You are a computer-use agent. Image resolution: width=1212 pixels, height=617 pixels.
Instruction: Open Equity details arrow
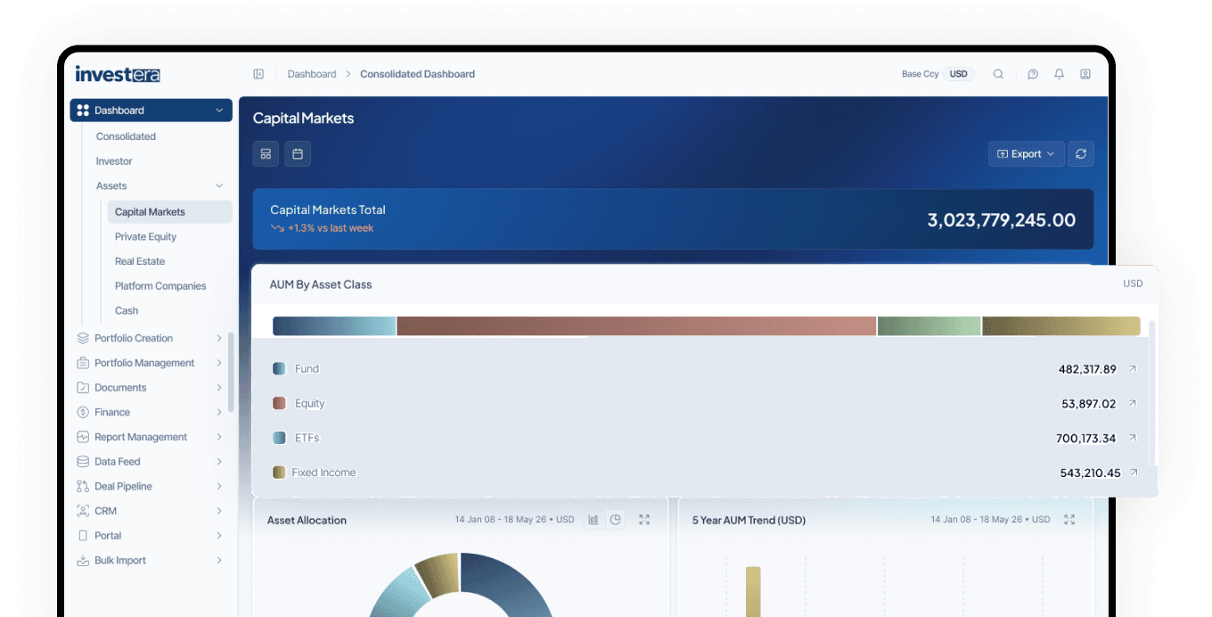tap(1133, 403)
